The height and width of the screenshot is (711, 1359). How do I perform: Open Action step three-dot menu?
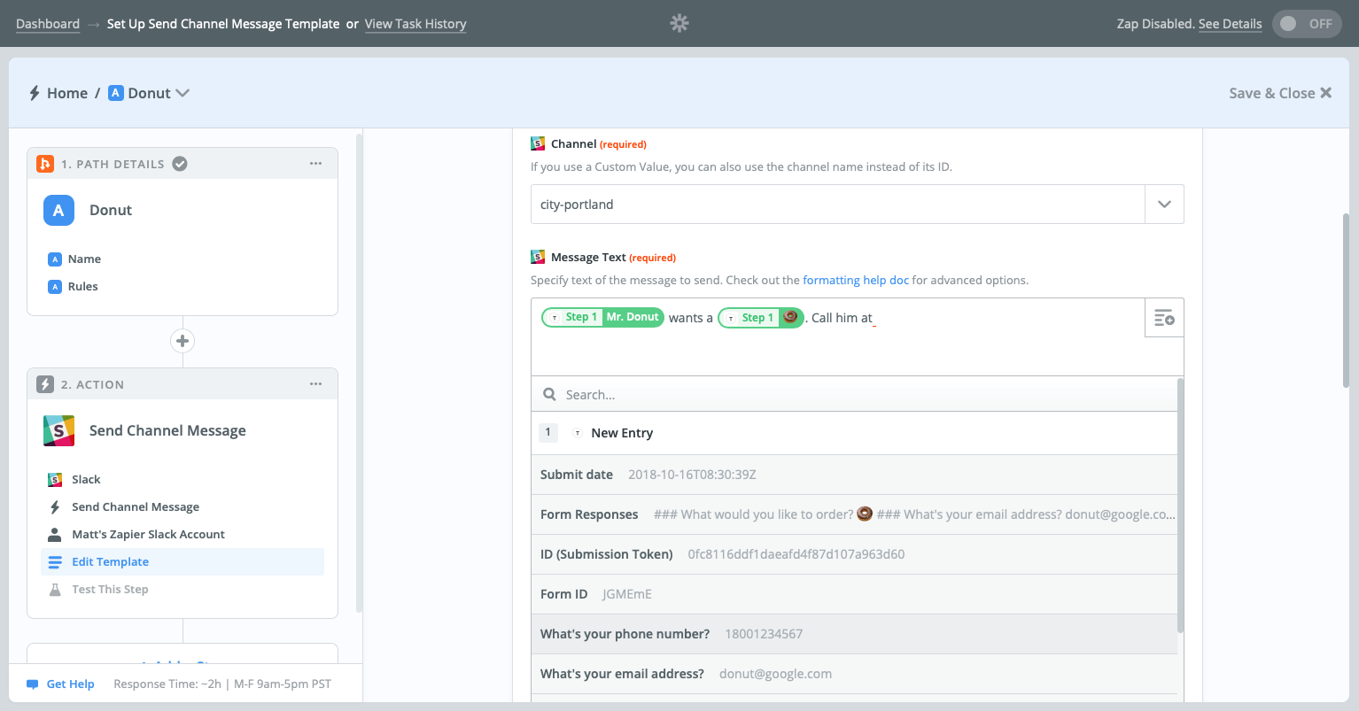pos(315,384)
